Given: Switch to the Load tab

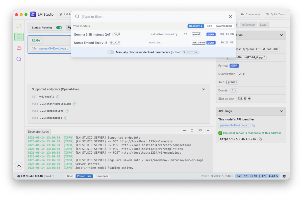Looking at the screenshot, I should [263, 25].
